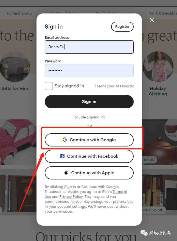
Task: Click the Apple logo icon
Action: tap(66, 173)
